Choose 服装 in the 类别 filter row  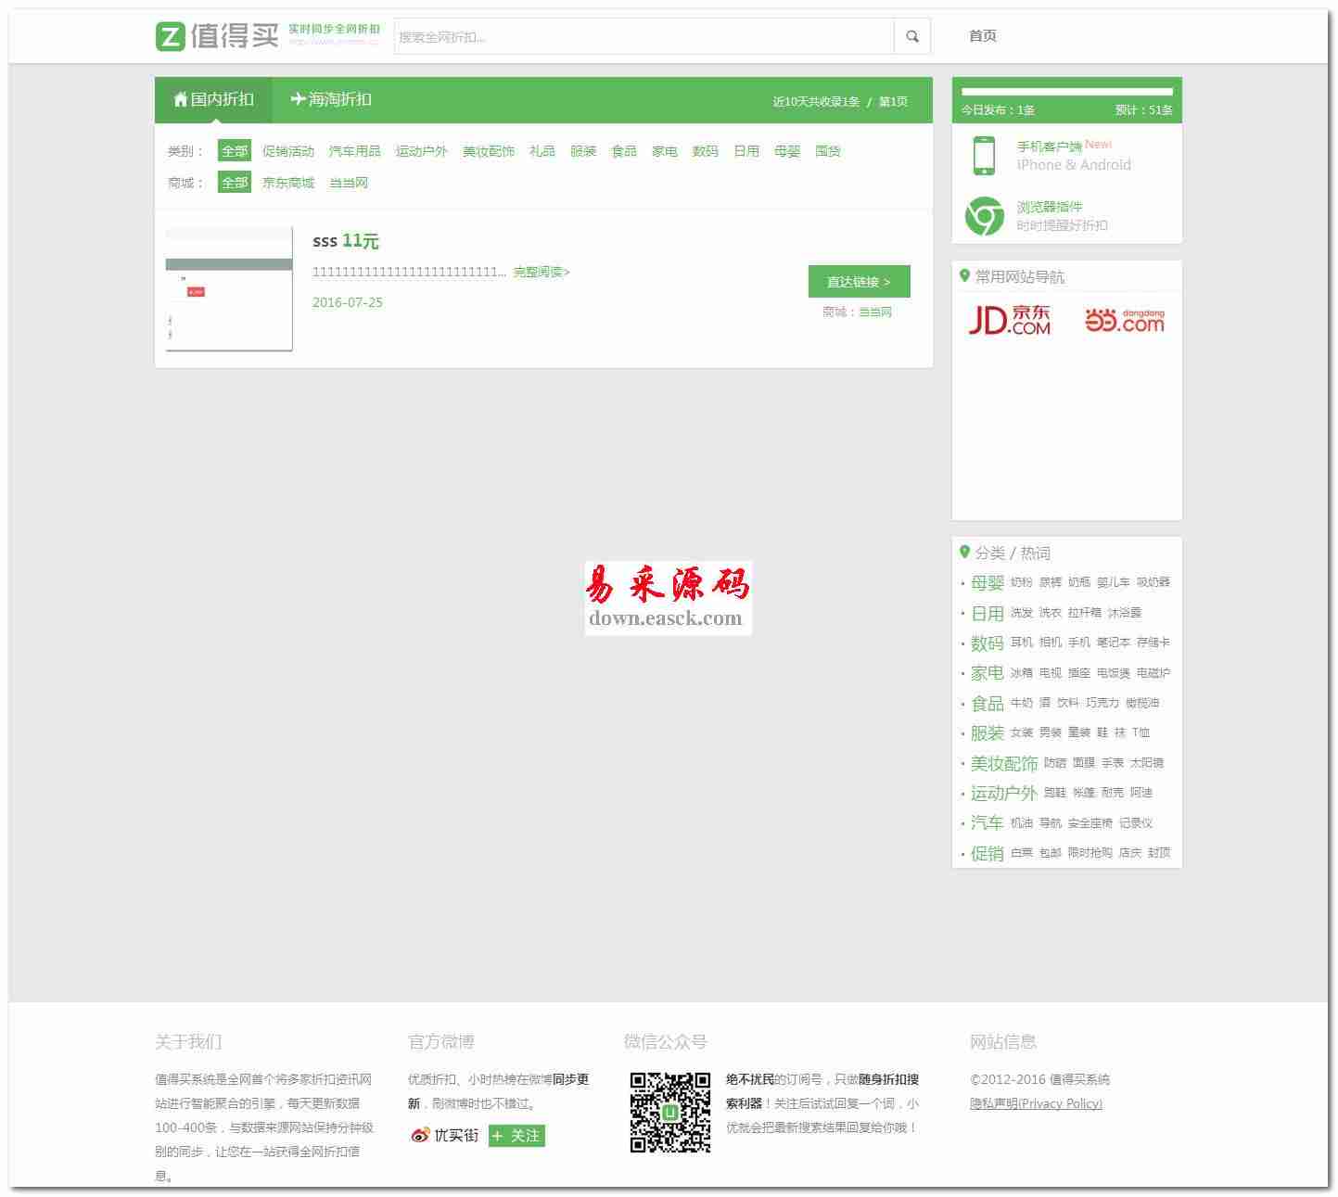click(x=583, y=151)
